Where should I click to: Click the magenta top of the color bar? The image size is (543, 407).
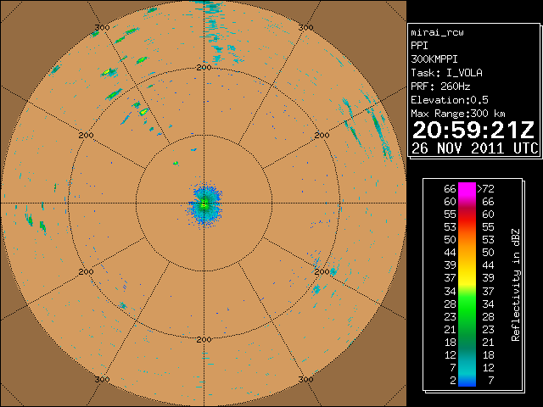point(467,188)
